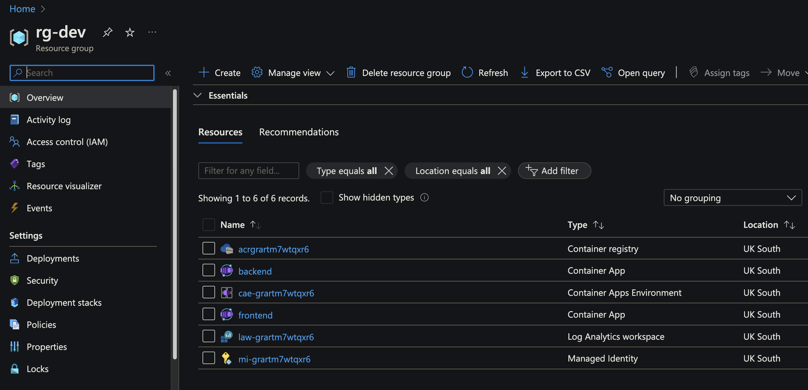Screen dimensions: 808x390
Task: Mark rg-dev as favorite with star
Action: [130, 32]
